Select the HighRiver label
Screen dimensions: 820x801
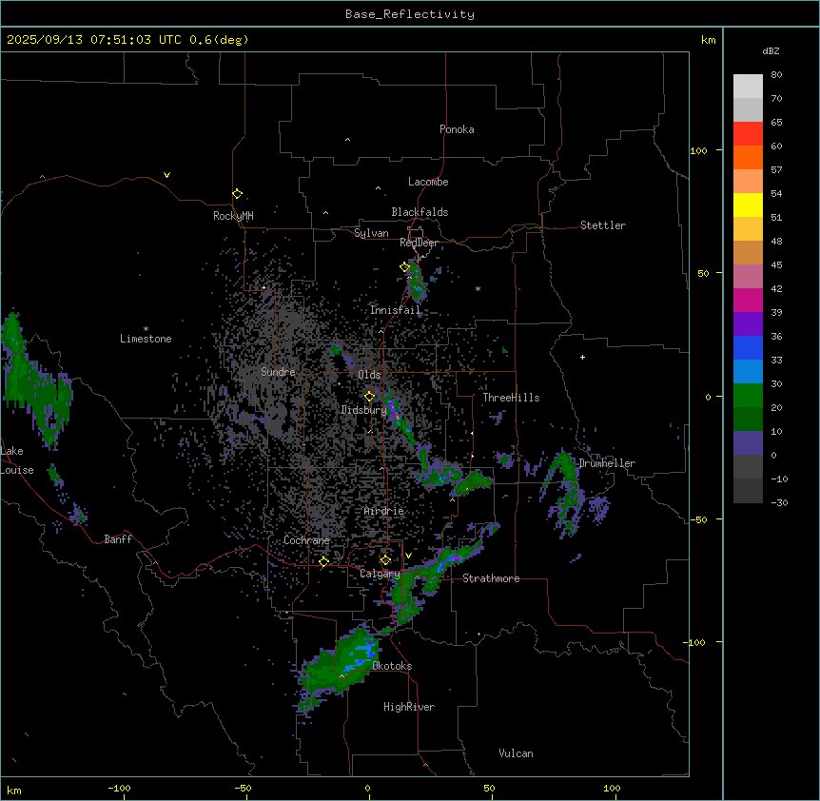click(x=409, y=707)
